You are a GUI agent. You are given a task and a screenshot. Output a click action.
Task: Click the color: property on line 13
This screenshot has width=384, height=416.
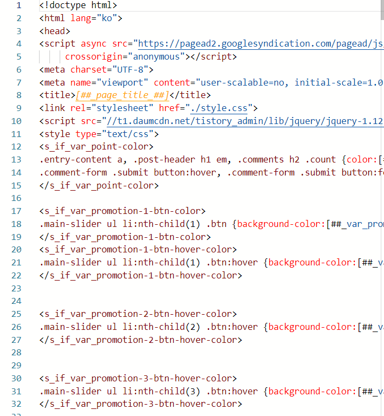coord(362,160)
